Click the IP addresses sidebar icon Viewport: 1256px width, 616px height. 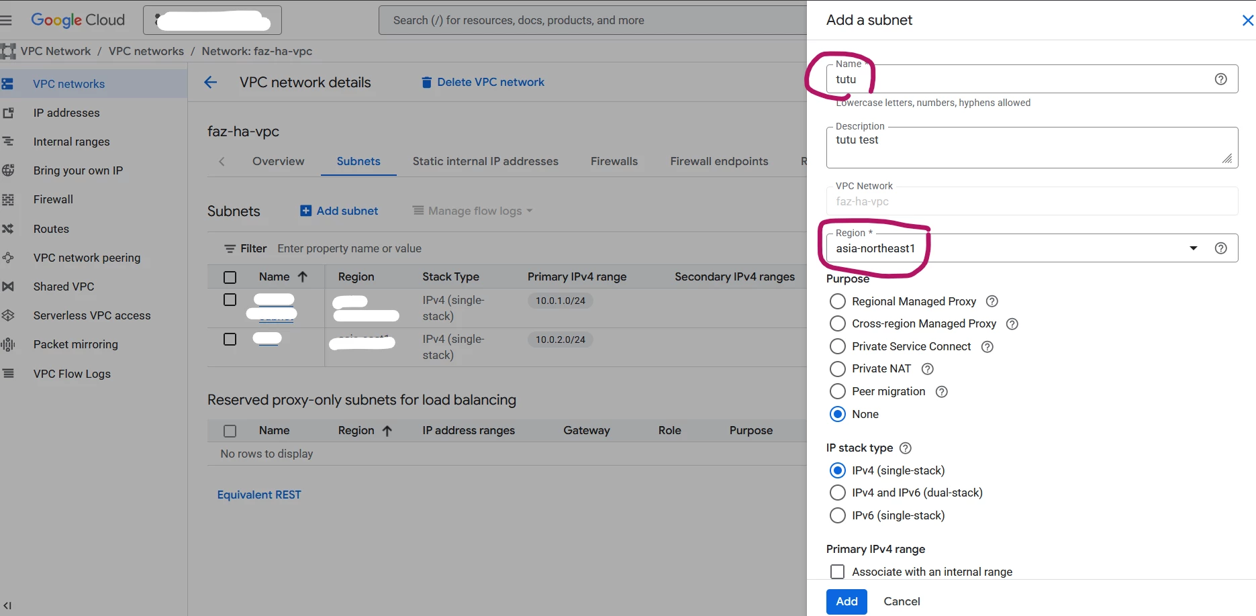[8, 113]
